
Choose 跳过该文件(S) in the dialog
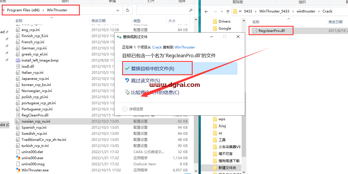click(x=146, y=80)
